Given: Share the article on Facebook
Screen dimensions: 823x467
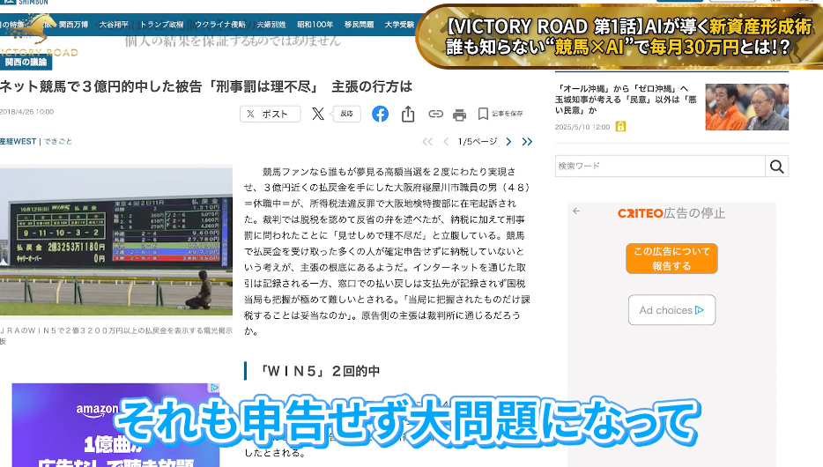Looking at the screenshot, I should [380, 114].
